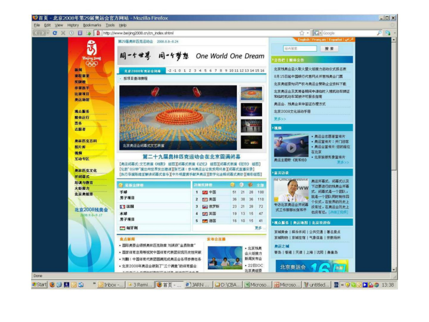Open the history clock icon in toolbar
The width and height of the screenshot is (429, 322).
[71, 33]
